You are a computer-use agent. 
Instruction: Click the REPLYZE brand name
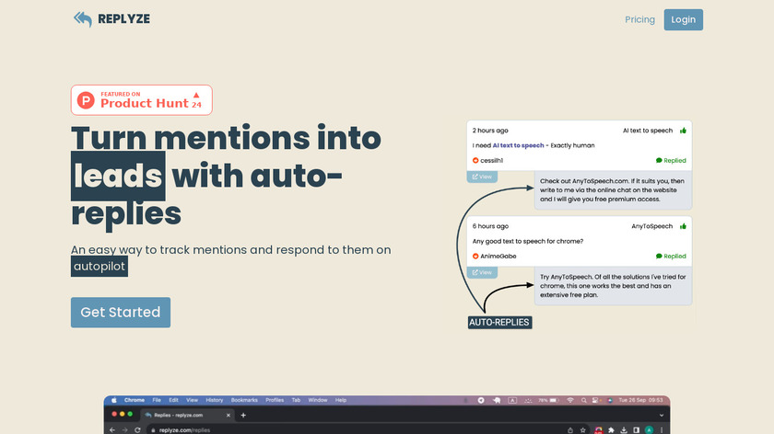(123, 19)
